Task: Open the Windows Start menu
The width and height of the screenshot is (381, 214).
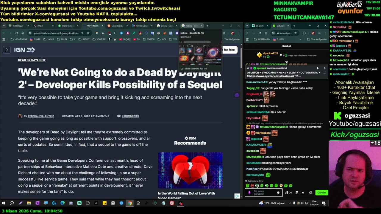Action: click(x=4, y=203)
